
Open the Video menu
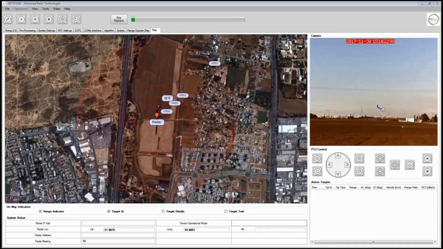56,9
